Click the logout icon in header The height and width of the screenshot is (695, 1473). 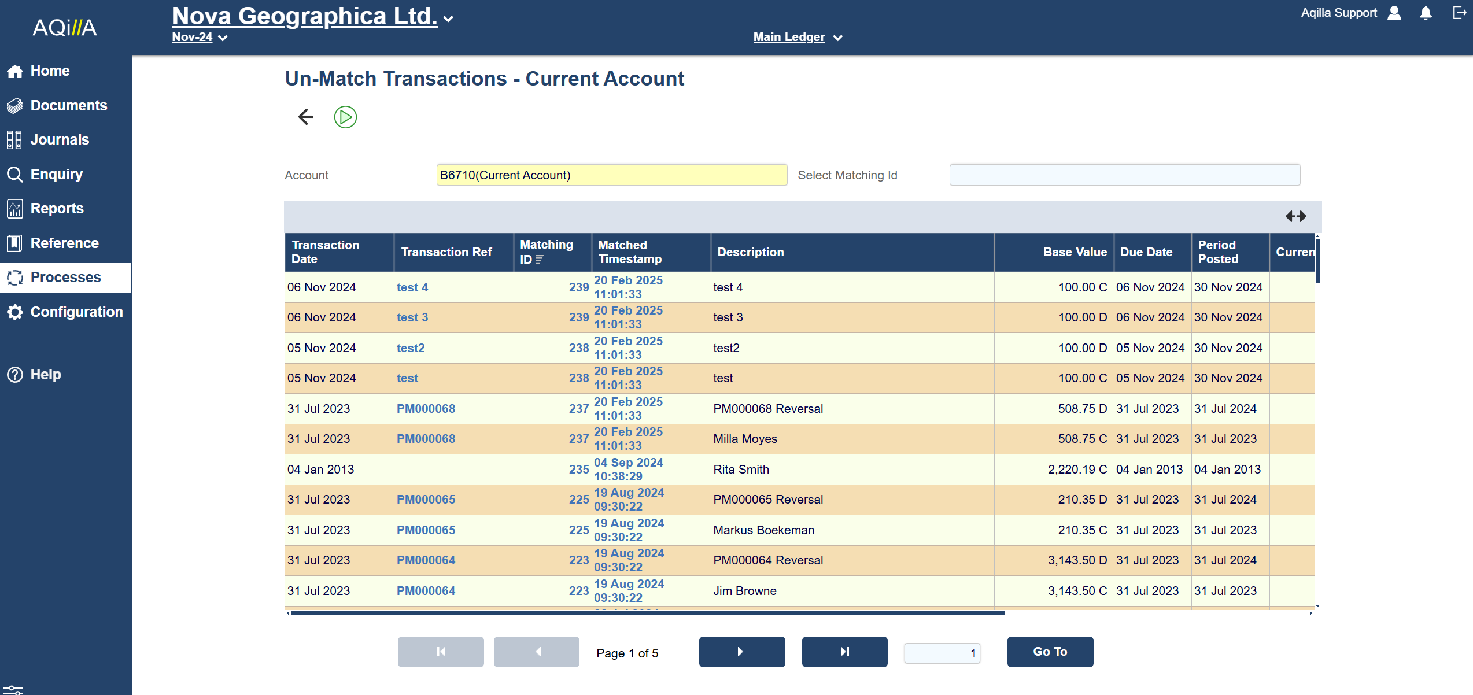tap(1459, 13)
